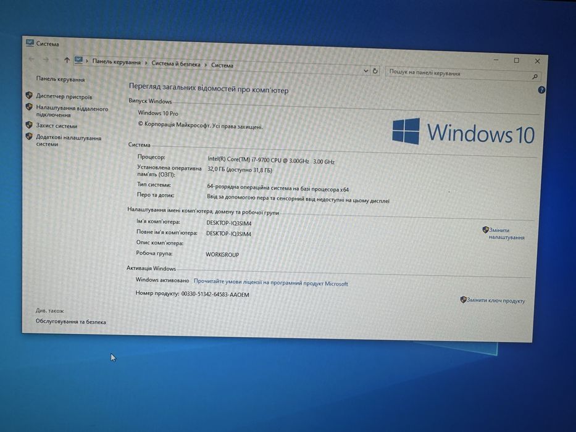Click the Система window title icon
This screenshot has width=576, height=432.
[x=30, y=43]
